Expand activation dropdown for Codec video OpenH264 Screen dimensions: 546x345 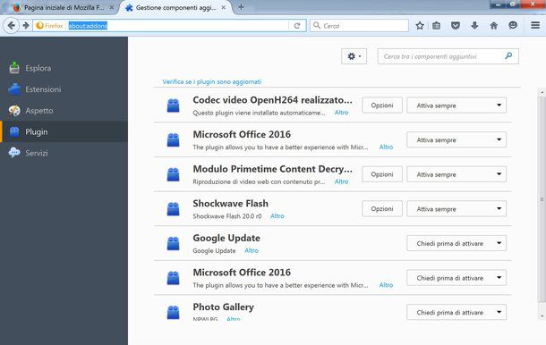[x=456, y=105]
